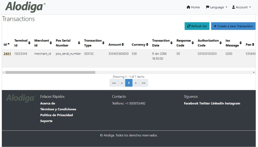Open the Account dropdown
258x147 pixels.
tap(241, 7)
